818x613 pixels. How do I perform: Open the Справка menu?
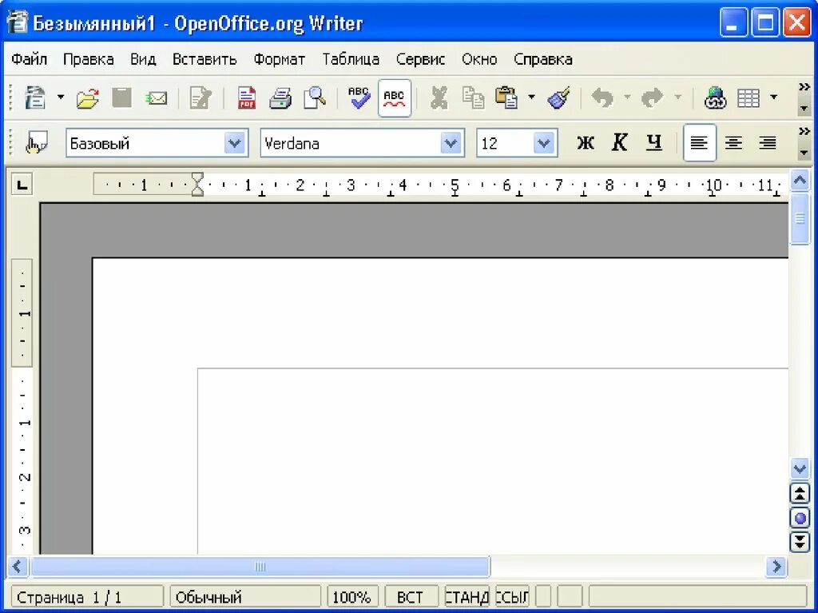pos(543,59)
